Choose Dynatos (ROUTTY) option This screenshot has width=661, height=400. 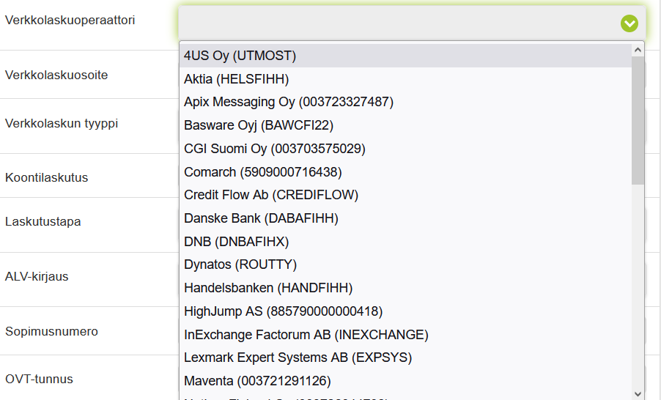240,264
